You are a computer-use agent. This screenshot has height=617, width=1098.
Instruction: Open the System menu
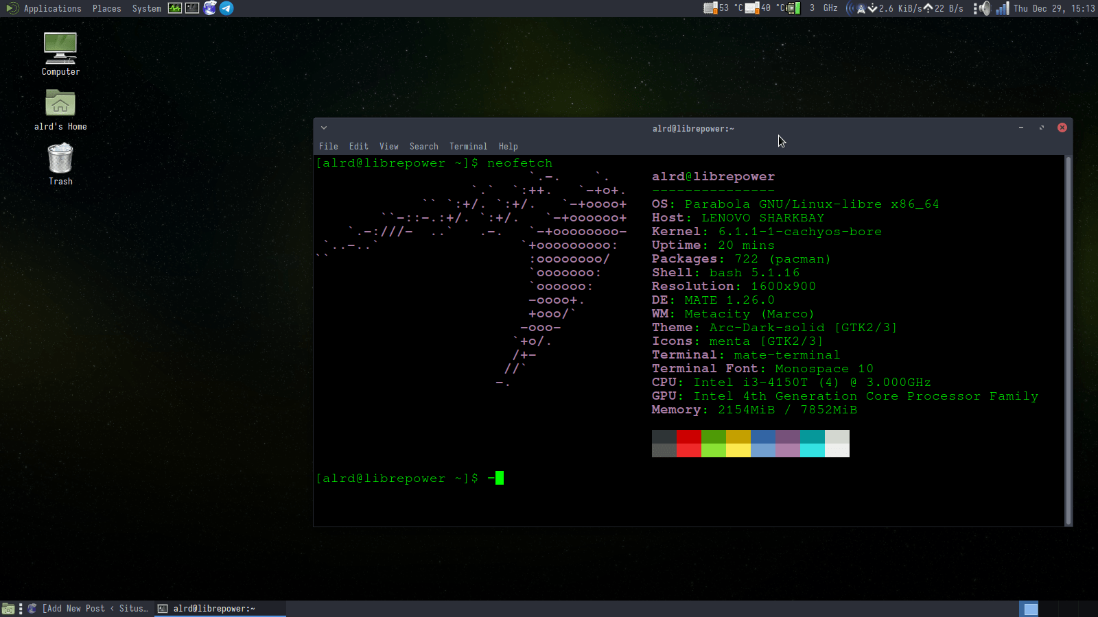click(x=146, y=8)
